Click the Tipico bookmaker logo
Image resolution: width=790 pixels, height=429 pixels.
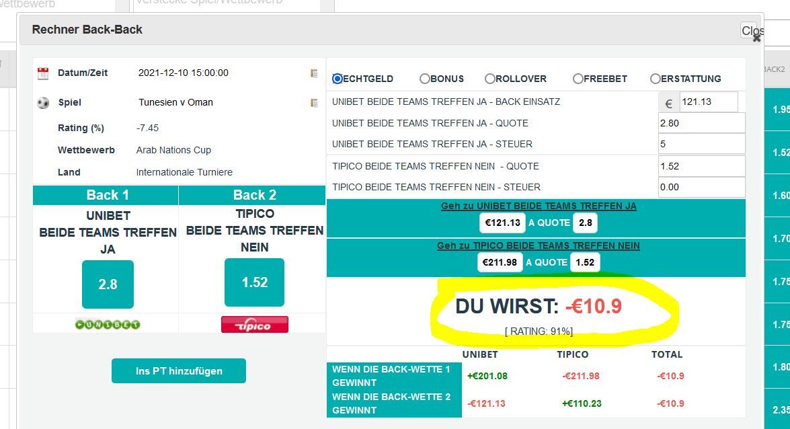tap(254, 325)
